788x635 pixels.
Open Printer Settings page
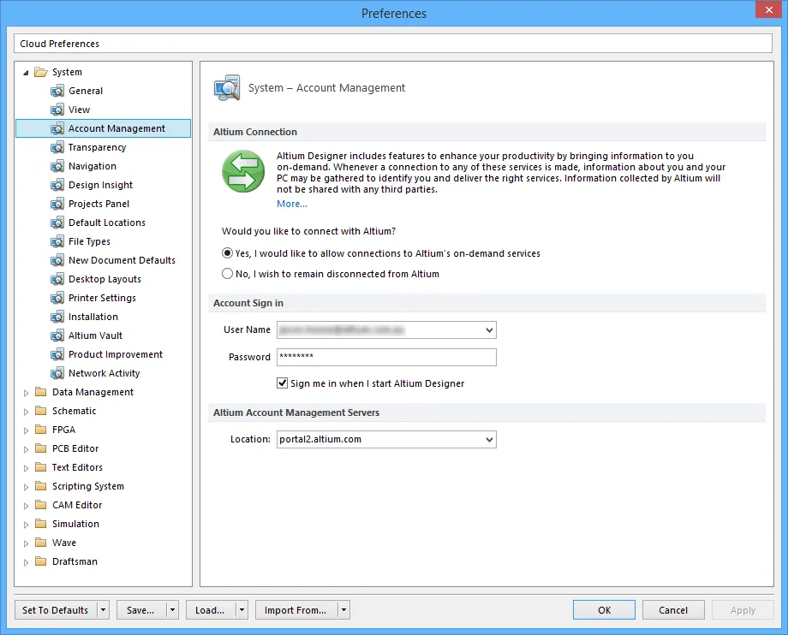pos(102,298)
